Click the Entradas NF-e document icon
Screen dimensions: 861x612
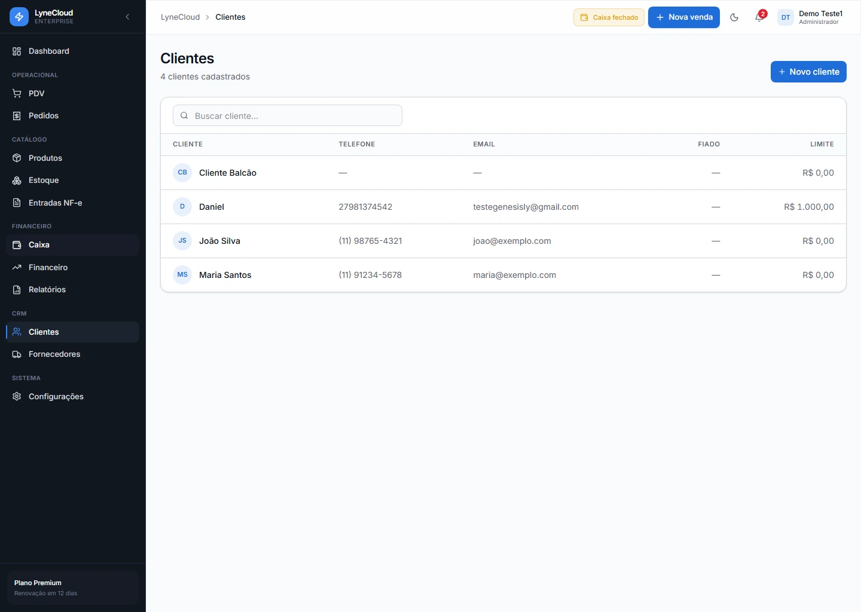pos(17,203)
